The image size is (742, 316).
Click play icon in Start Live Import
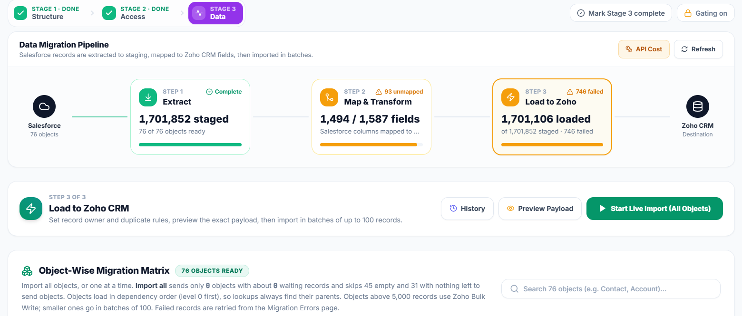point(602,209)
